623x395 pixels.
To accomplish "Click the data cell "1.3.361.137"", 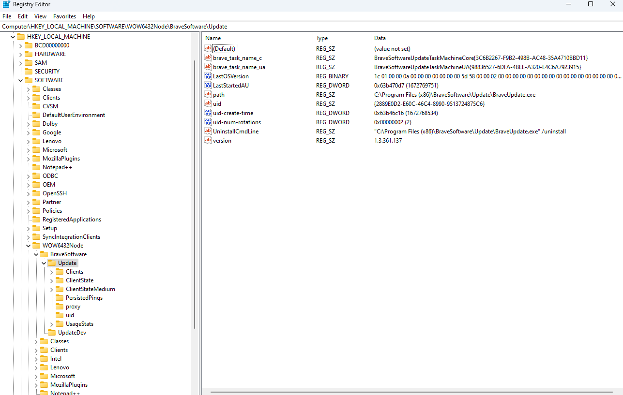I will (388, 141).
